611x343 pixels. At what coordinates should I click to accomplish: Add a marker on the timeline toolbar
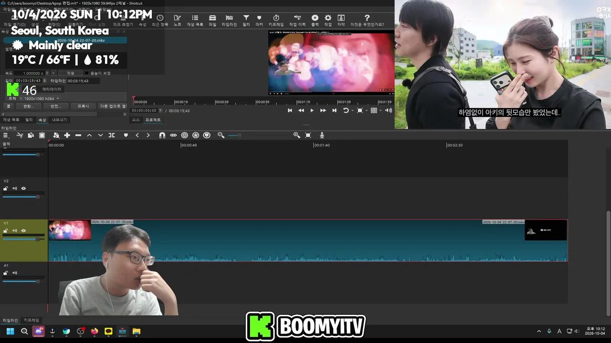click(126, 135)
